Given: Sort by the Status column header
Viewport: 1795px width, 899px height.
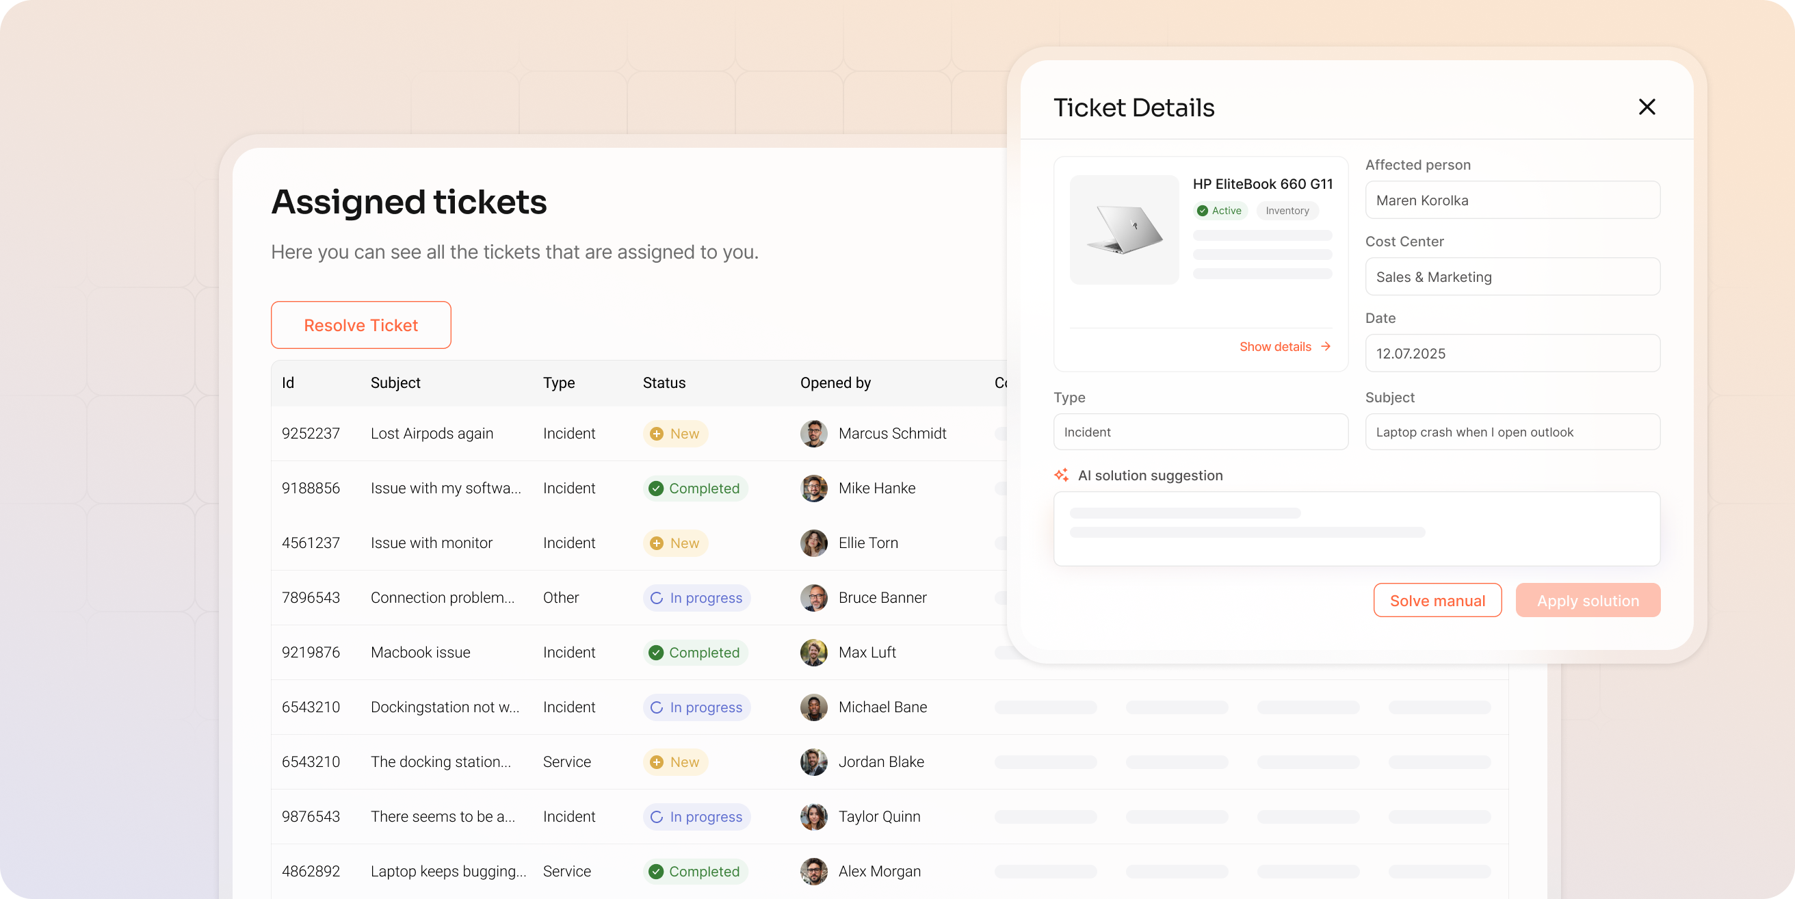Looking at the screenshot, I should pyautogui.click(x=664, y=382).
